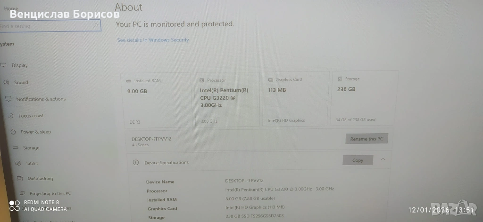This screenshot has height=222, width=483.
Task: Click the Tablet icon
Action: pos(18,163)
